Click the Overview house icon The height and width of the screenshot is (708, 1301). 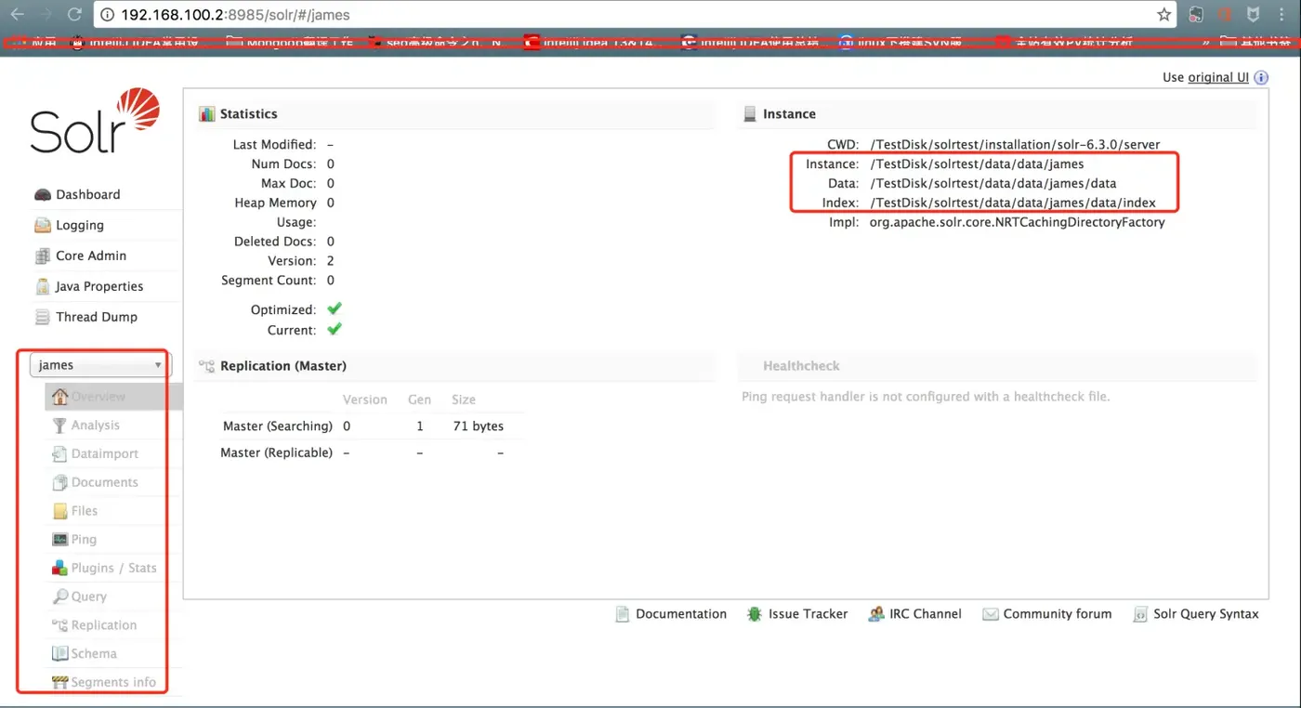tap(59, 397)
